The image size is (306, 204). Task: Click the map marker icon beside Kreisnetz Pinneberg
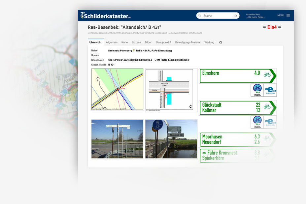[x=134, y=51]
